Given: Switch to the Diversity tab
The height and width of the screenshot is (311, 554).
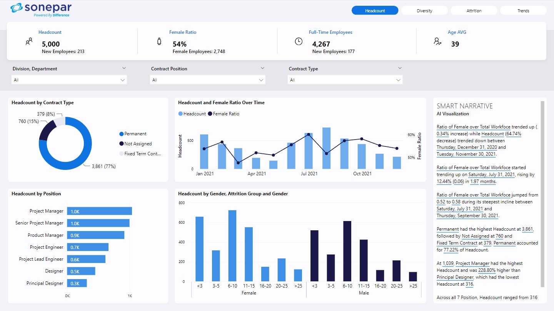Looking at the screenshot, I should [x=424, y=11].
